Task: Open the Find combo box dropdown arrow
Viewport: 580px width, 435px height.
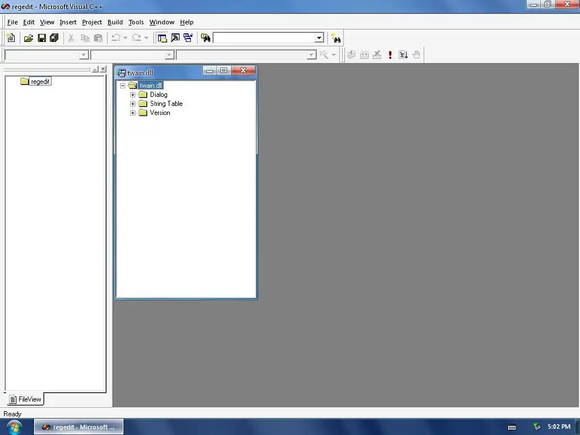Action: click(x=319, y=38)
